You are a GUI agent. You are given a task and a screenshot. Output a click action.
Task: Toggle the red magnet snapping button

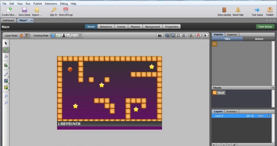(198, 36)
